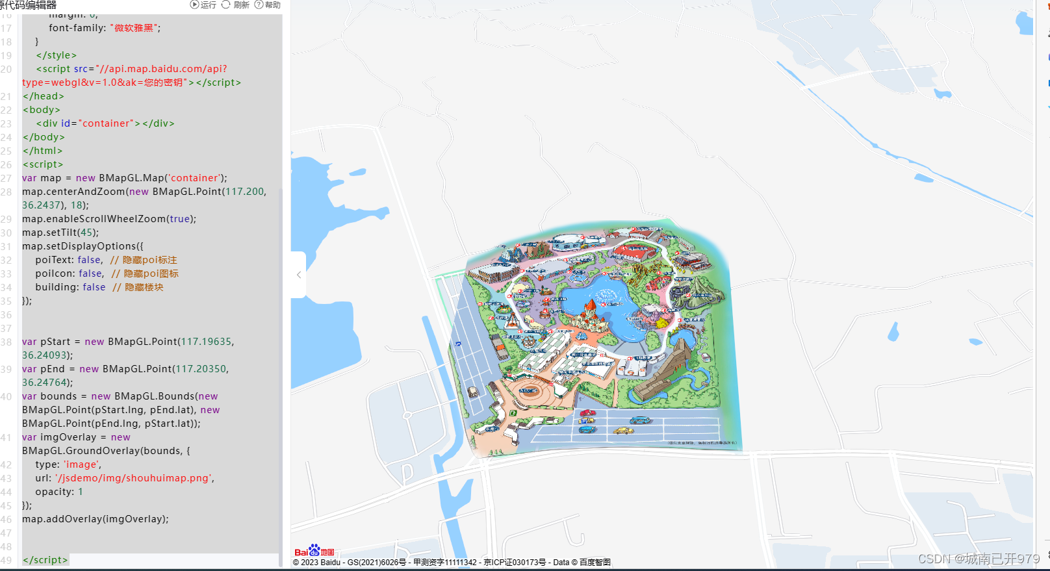Screen dimensions: 1050x571
Task: Click the 刷新 refresh button
Action: pyautogui.click(x=235, y=5)
